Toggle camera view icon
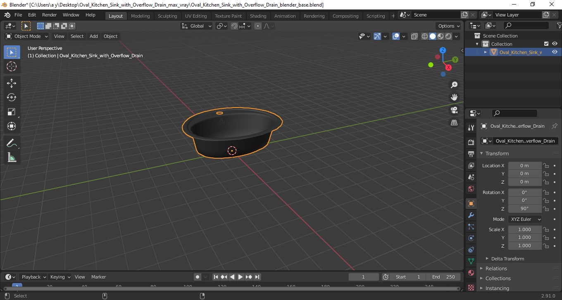The image size is (562, 300). (454, 110)
